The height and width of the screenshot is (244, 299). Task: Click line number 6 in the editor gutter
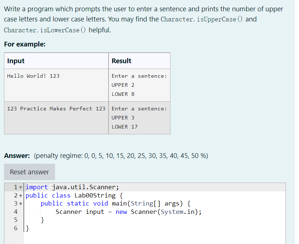(x=16, y=228)
